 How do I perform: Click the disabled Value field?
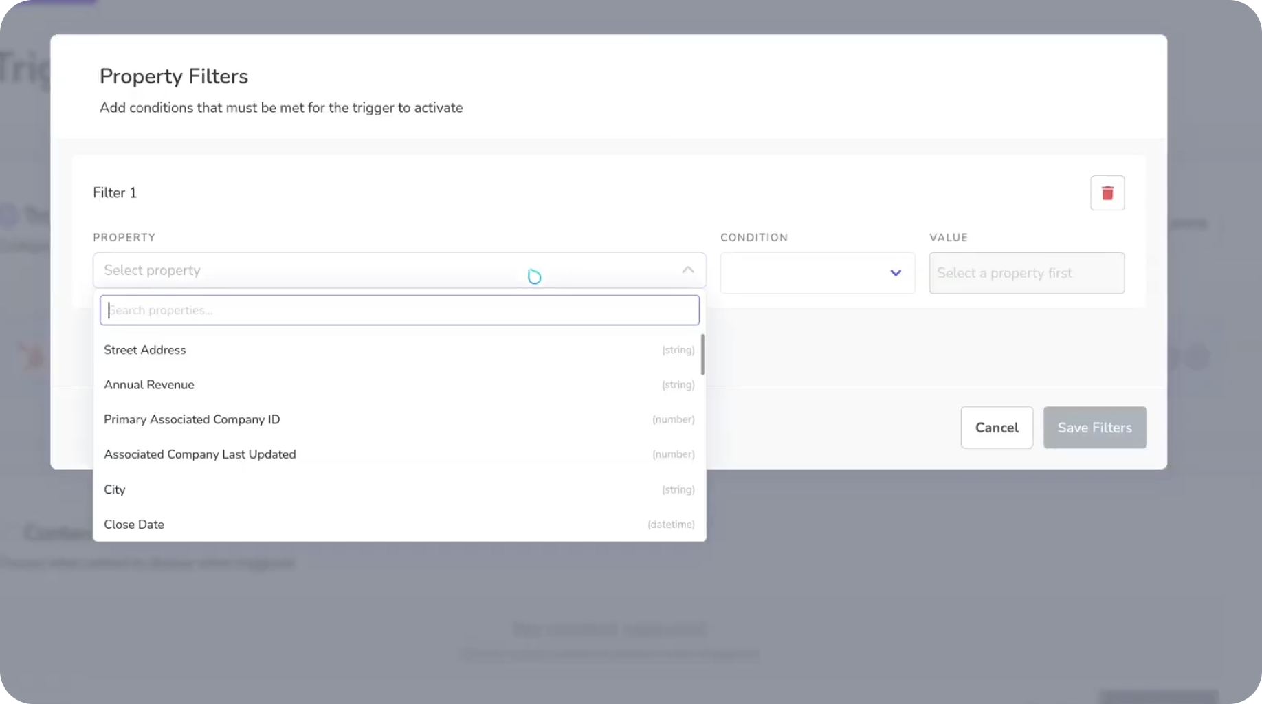point(1026,273)
